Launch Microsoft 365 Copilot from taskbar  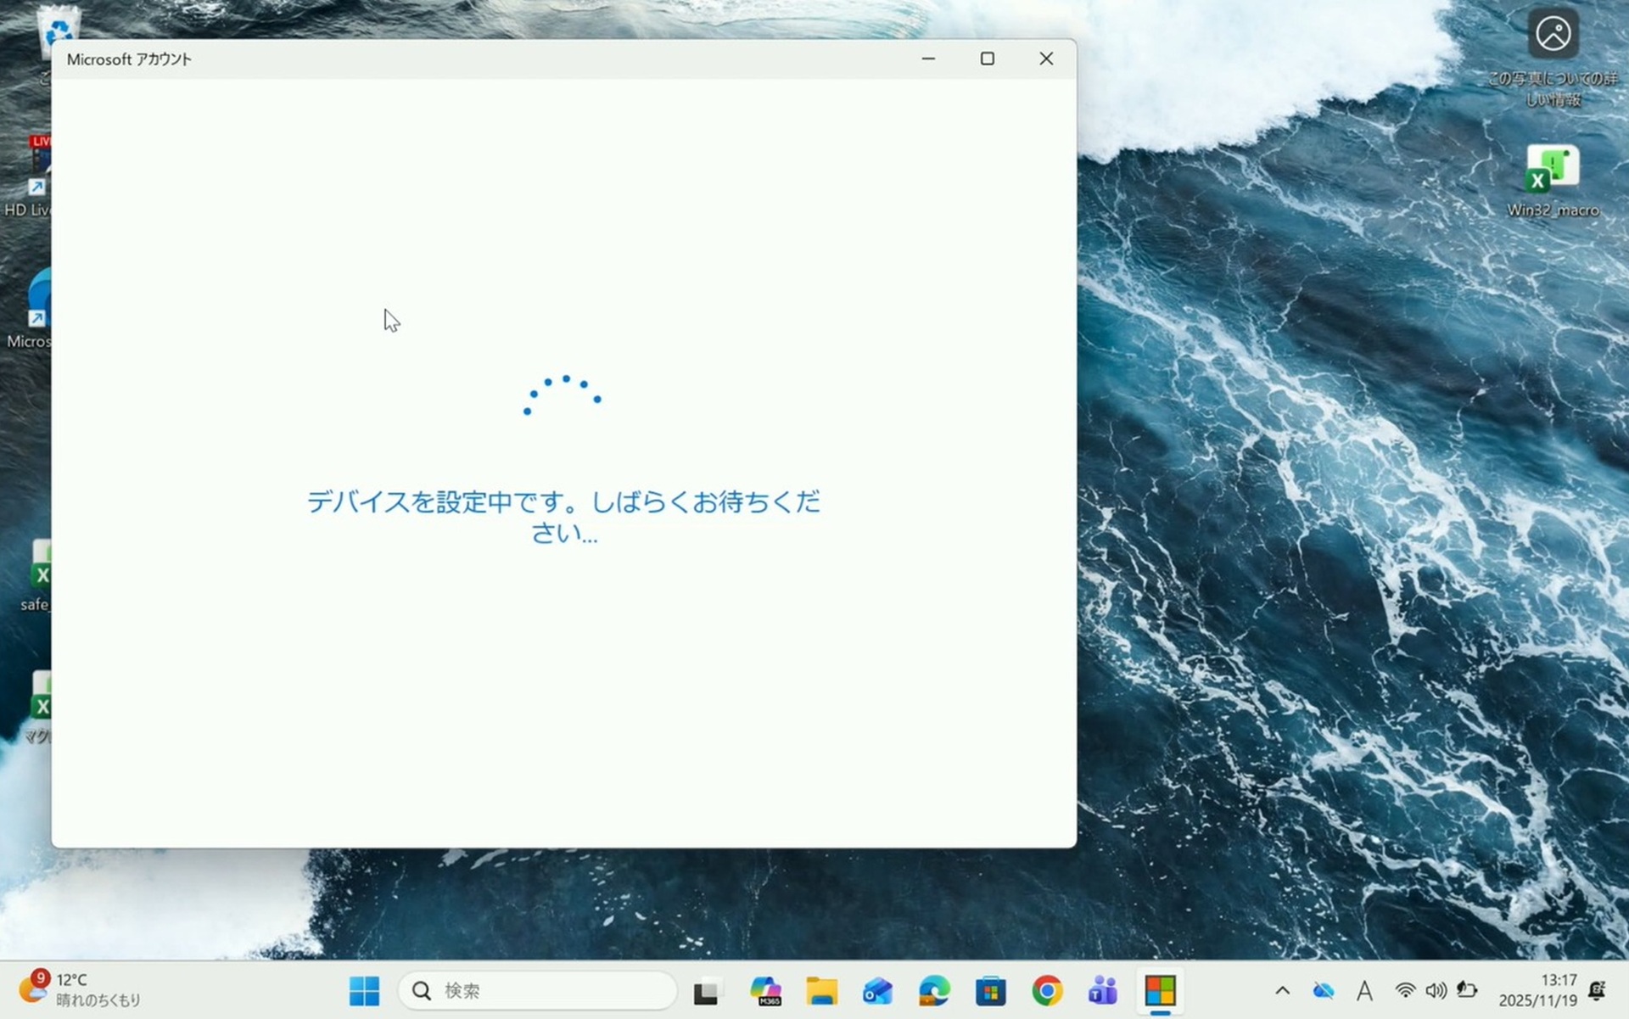tap(764, 990)
